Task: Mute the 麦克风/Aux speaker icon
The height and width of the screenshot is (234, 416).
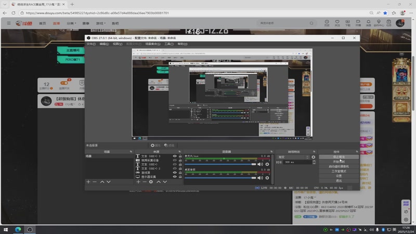Action: (x=260, y=164)
